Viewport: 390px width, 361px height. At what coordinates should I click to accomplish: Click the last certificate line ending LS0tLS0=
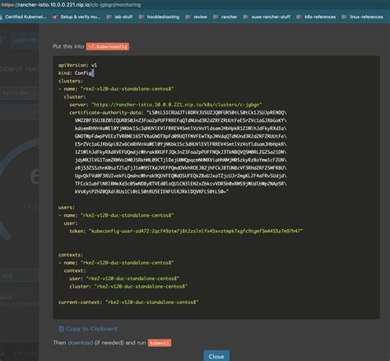click(151, 191)
